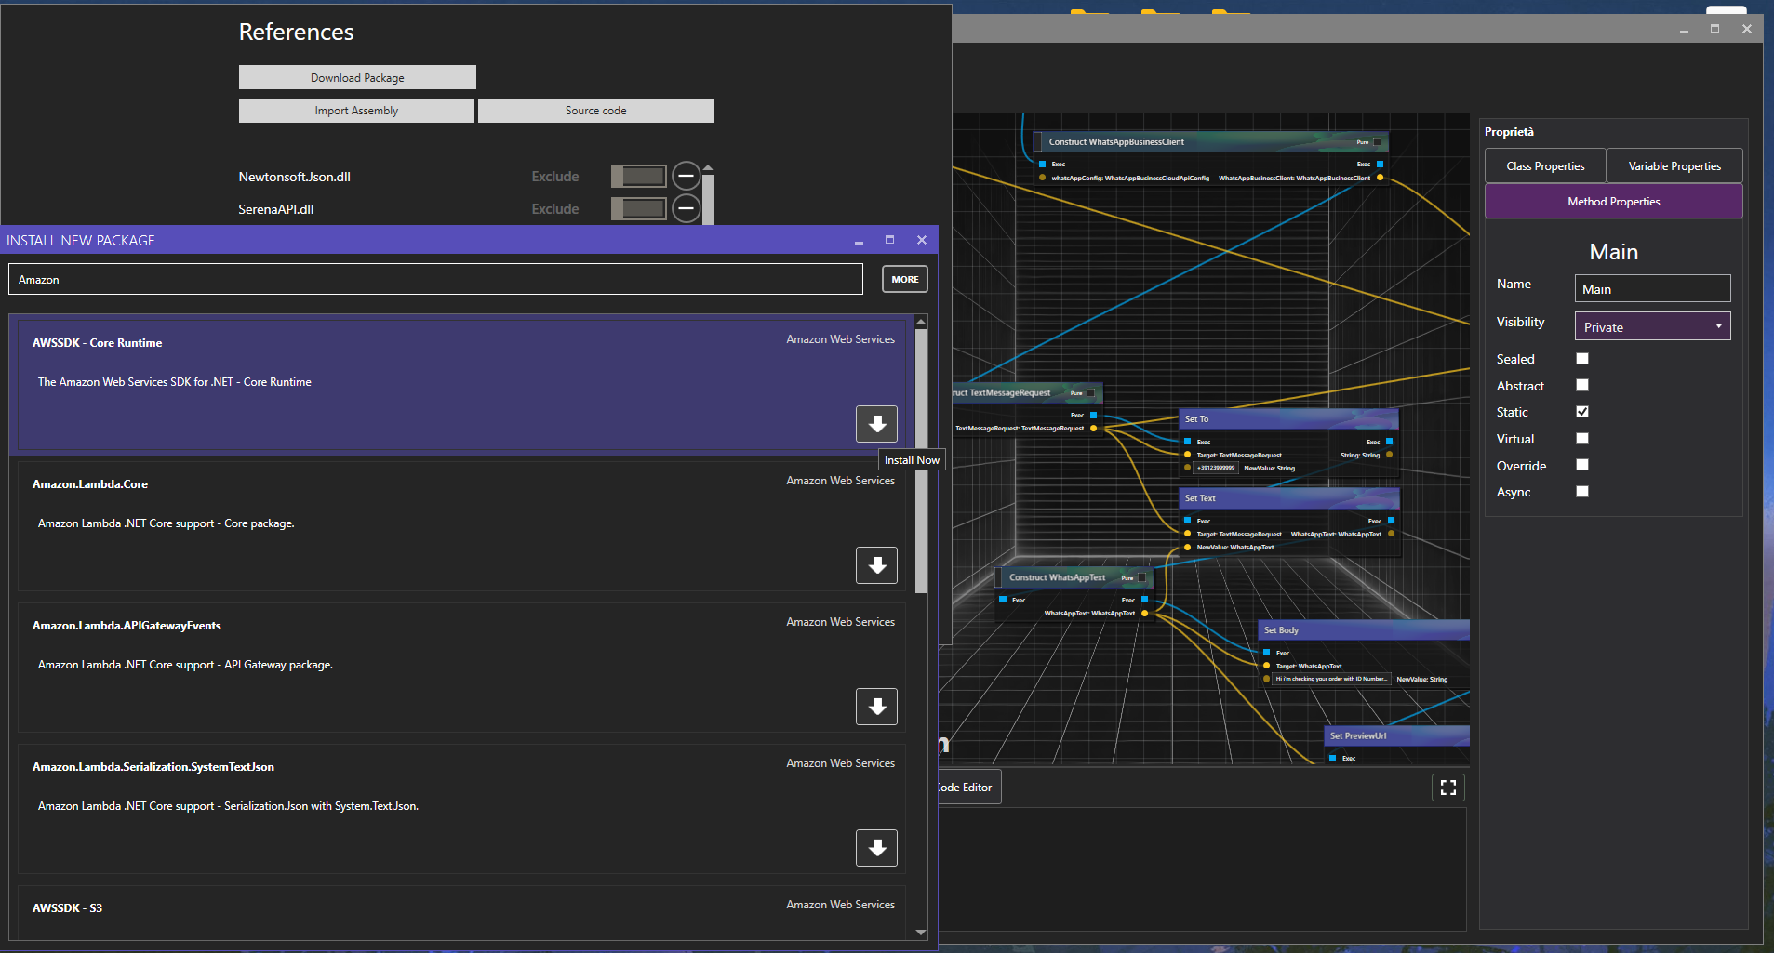Viewport: 1774px width, 953px height.
Task: Open the Visibility dropdown set to Private
Action: (1652, 326)
